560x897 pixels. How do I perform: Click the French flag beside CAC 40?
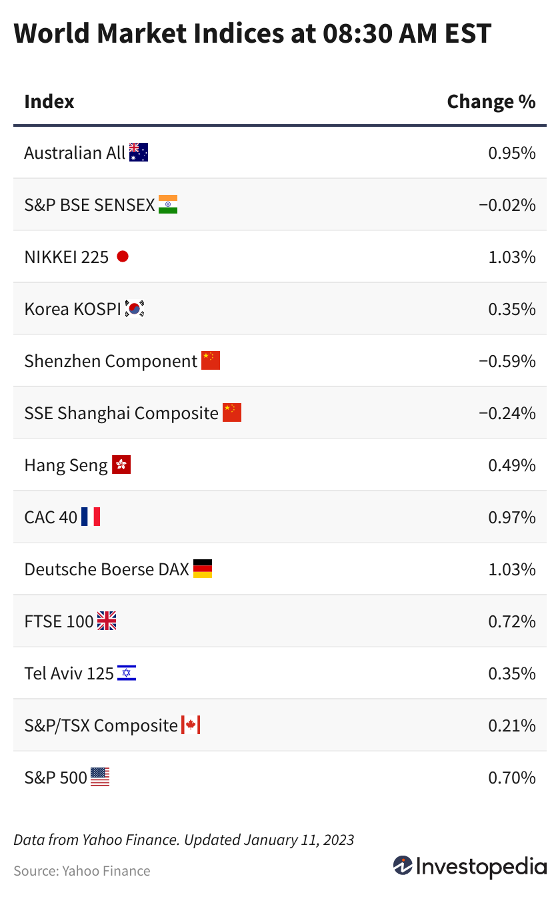click(91, 517)
